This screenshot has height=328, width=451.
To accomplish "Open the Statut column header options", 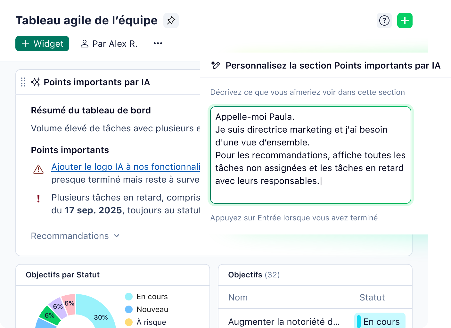I will pos(372,297).
